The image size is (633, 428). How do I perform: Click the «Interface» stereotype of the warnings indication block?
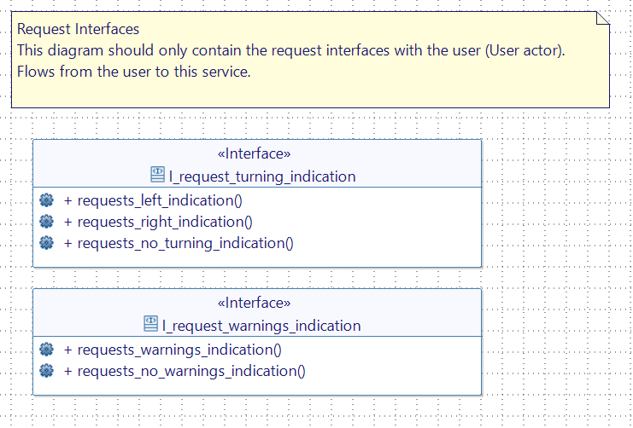[x=254, y=303]
